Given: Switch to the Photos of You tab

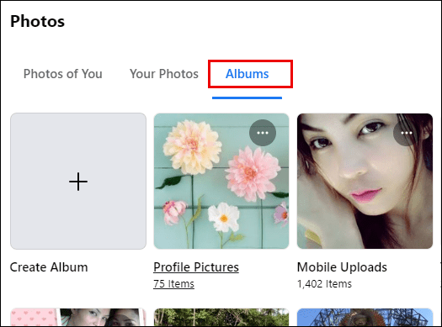Looking at the screenshot, I should point(62,74).
